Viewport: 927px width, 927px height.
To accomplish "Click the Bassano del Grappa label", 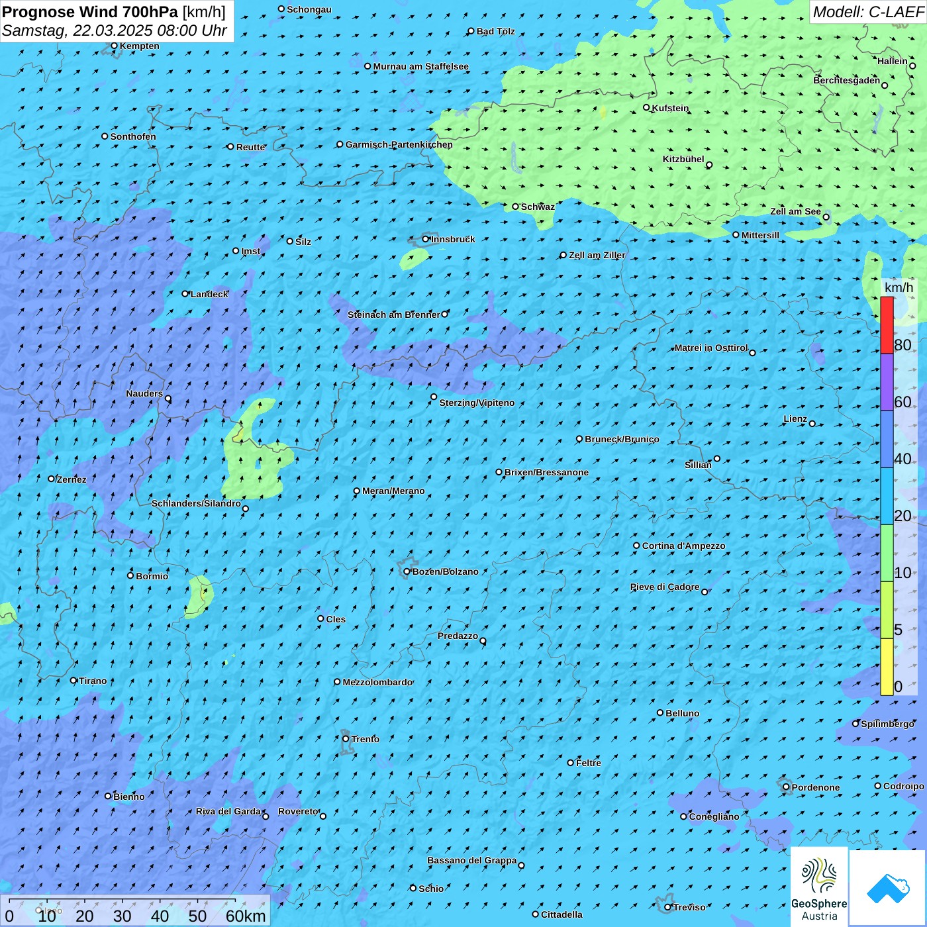I will (x=472, y=860).
